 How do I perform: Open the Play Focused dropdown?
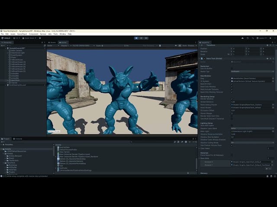[150, 46]
